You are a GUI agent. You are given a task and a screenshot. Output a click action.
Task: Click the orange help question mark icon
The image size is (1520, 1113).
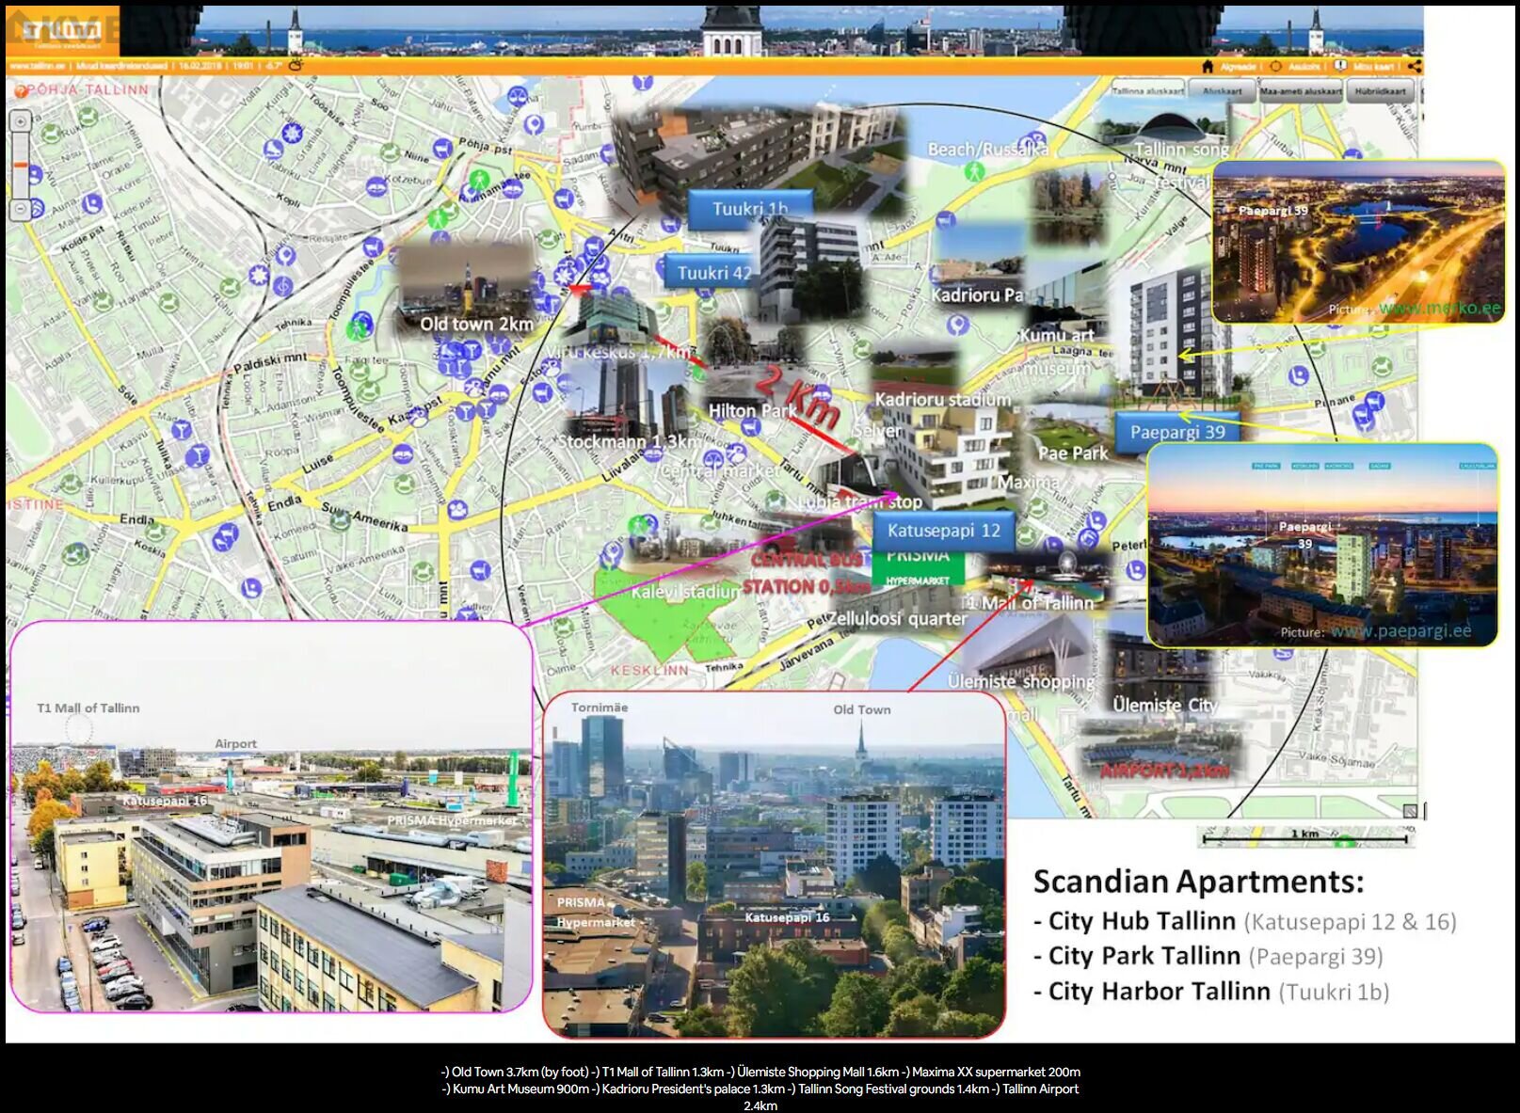point(21,90)
